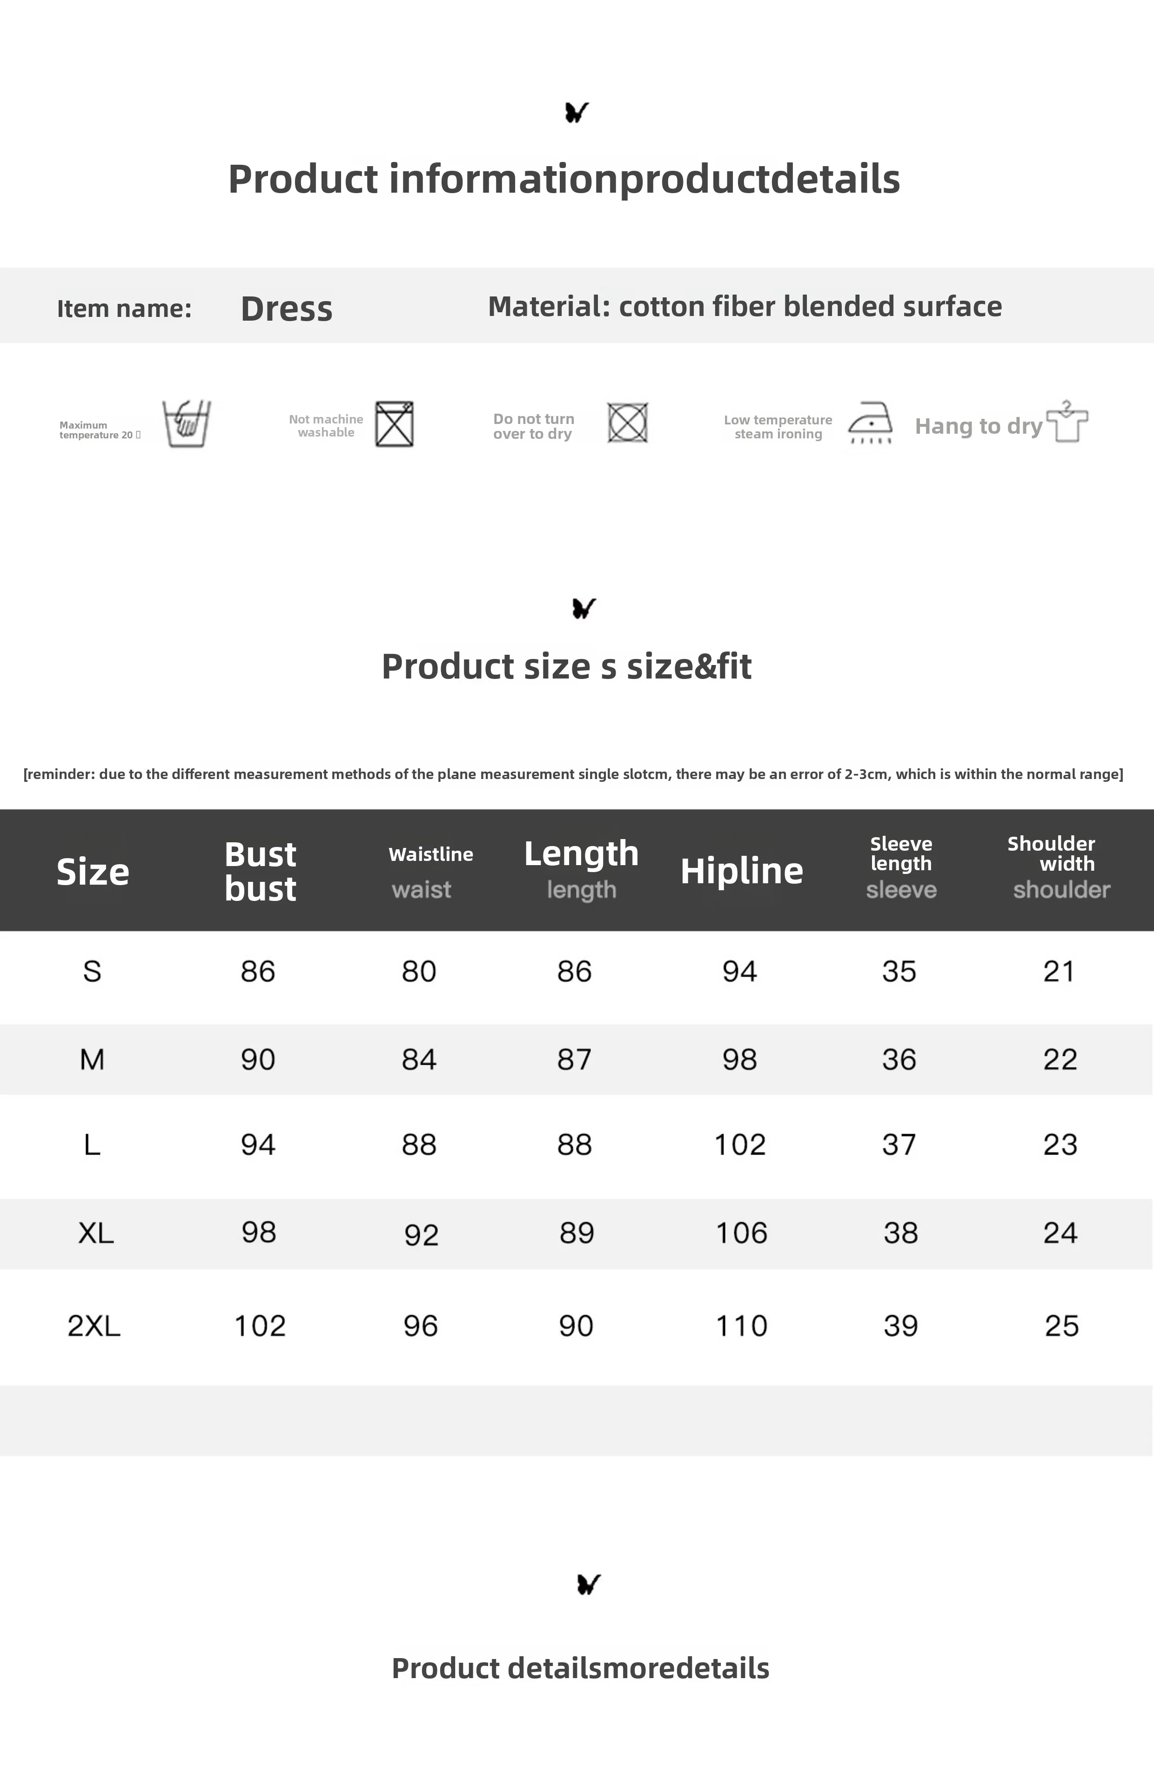The image size is (1154, 1787).
Task: Click the Material cotton fiber blended surface text
Action: tap(744, 307)
